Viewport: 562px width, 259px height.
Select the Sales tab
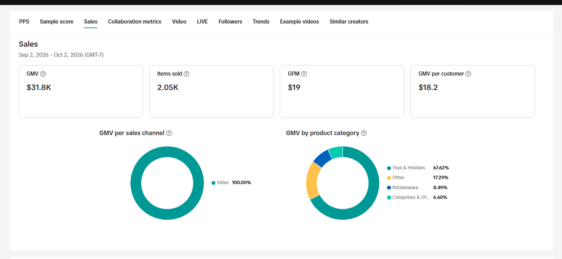[91, 21]
